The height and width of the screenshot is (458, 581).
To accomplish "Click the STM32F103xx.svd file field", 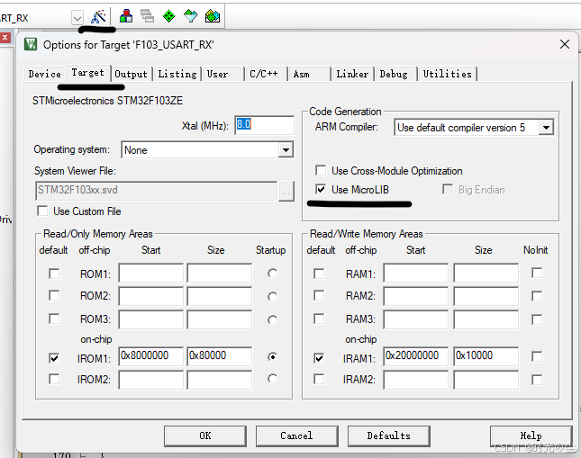I will 156,191.
